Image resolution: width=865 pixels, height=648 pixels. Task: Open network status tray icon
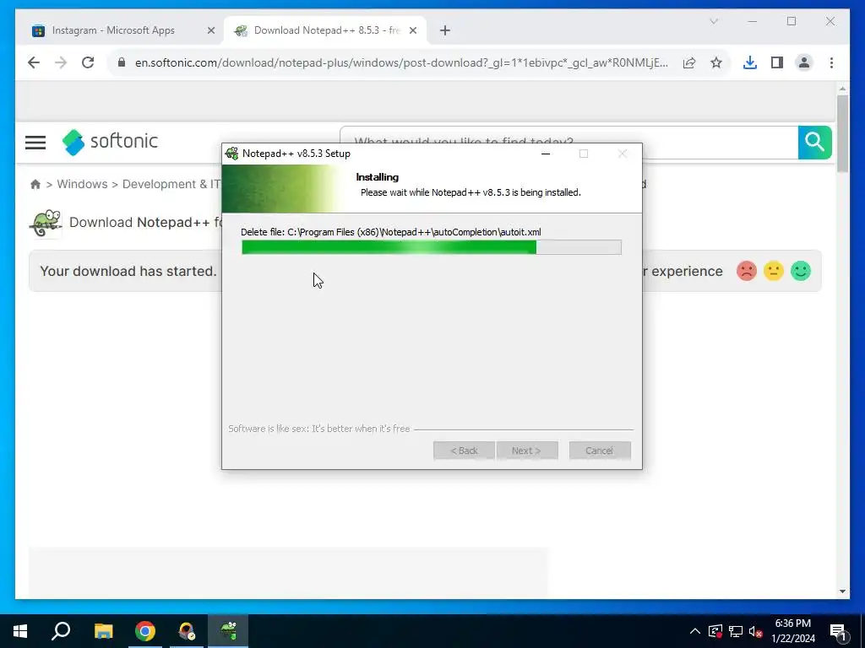coord(736,631)
